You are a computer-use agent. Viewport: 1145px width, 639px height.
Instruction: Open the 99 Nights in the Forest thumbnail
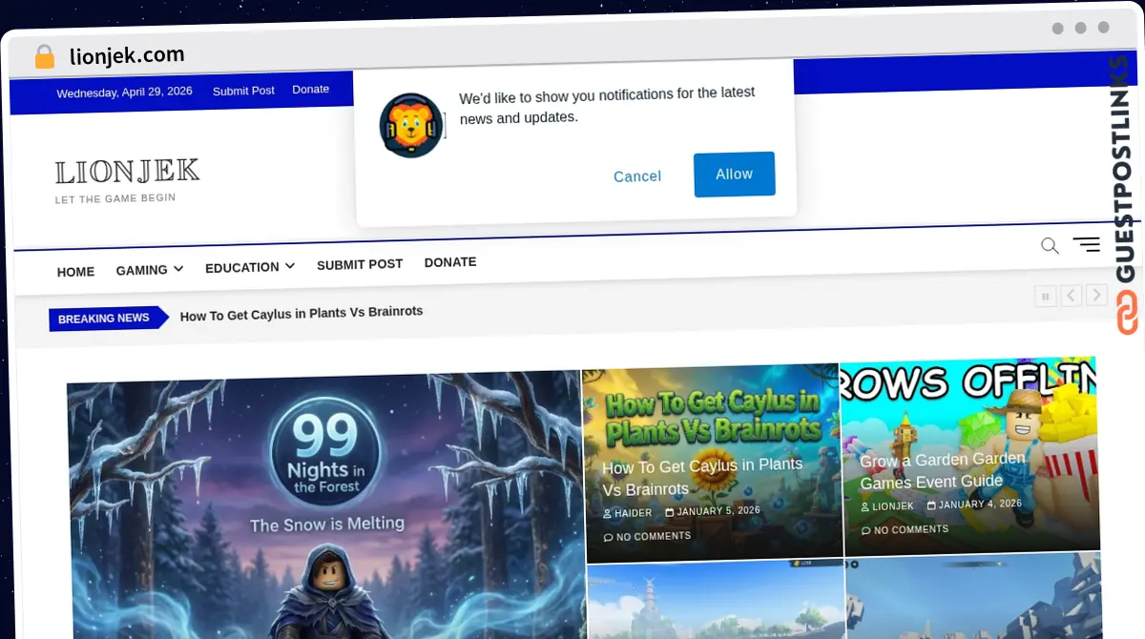(x=324, y=505)
